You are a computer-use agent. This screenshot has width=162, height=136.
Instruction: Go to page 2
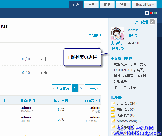click(81, 88)
